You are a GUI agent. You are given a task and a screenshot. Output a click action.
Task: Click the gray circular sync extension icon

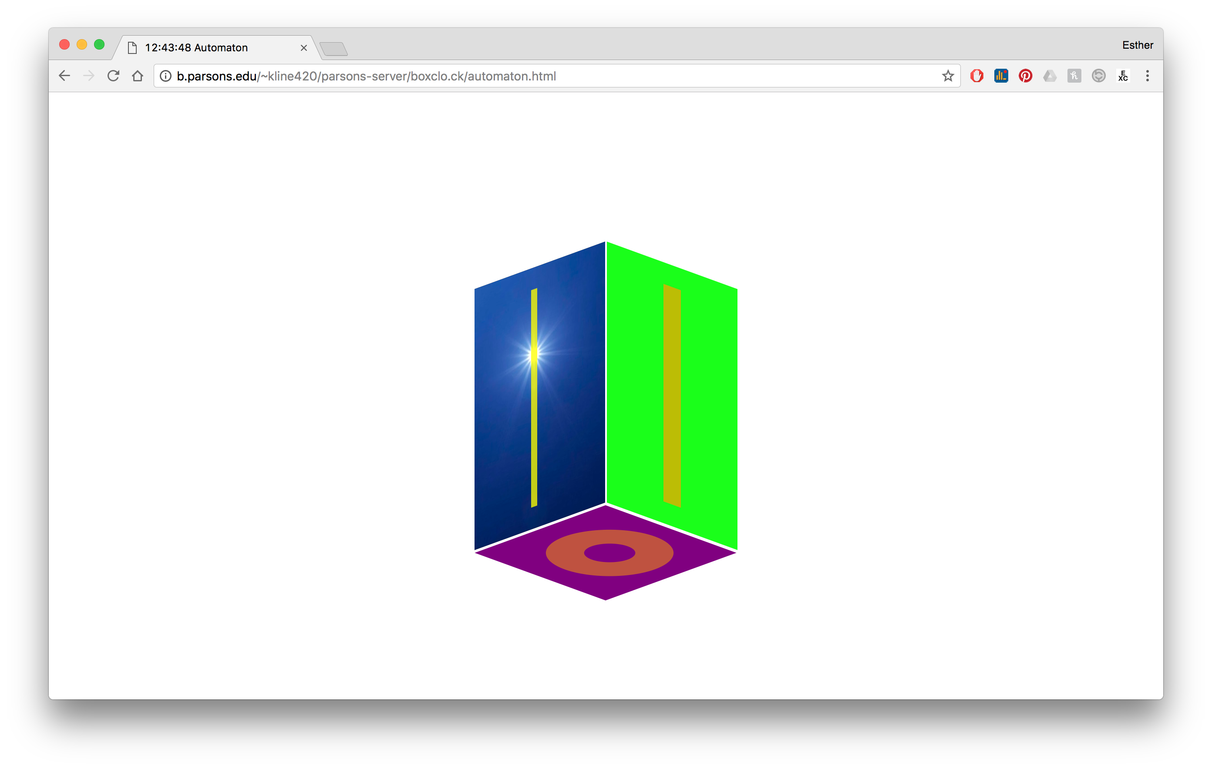[1098, 76]
